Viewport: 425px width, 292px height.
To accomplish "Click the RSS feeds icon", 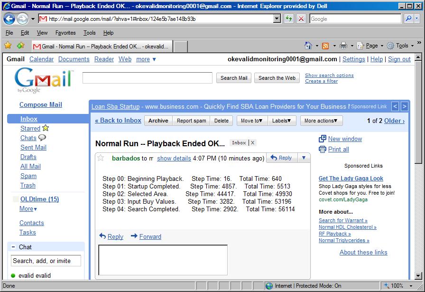I will point(325,46).
